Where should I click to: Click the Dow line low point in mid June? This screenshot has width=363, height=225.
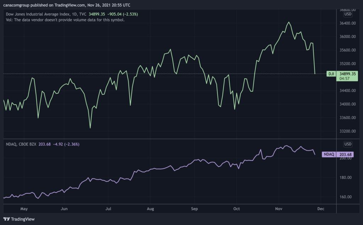click(90, 128)
